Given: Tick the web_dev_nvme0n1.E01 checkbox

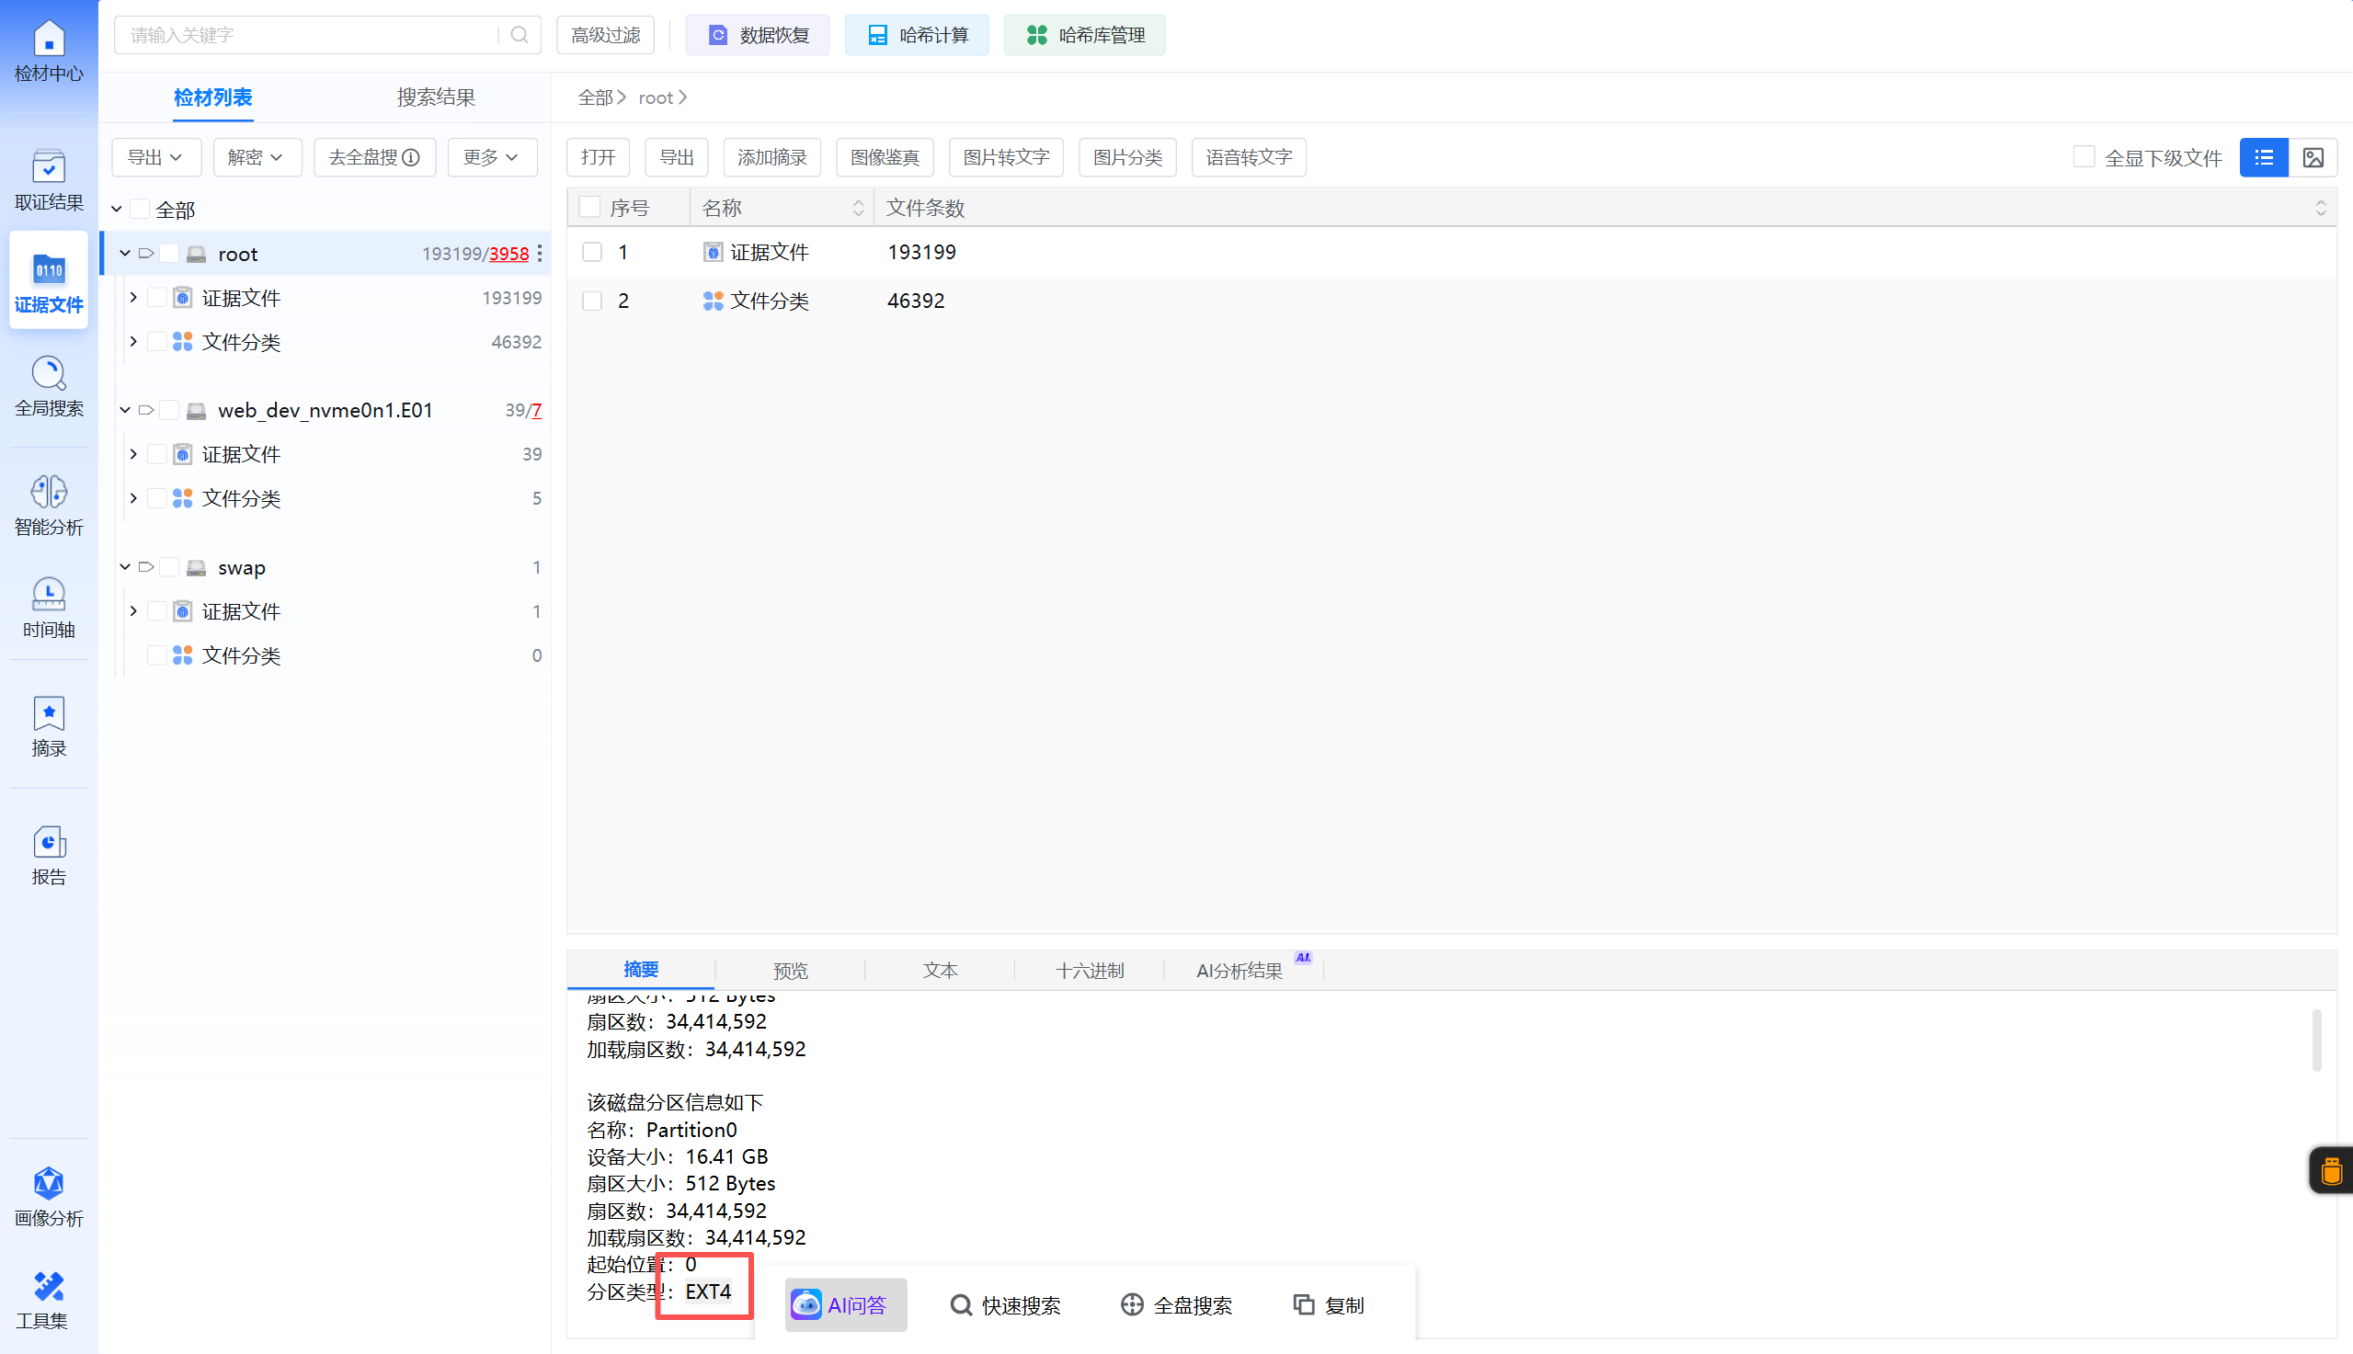Looking at the screenshot, I should [169, 409].
